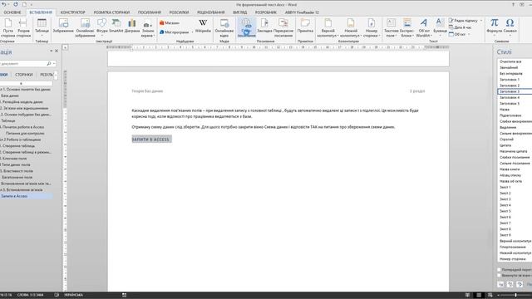Open the Фігури shapes gallery

click(x=101, y=27)
